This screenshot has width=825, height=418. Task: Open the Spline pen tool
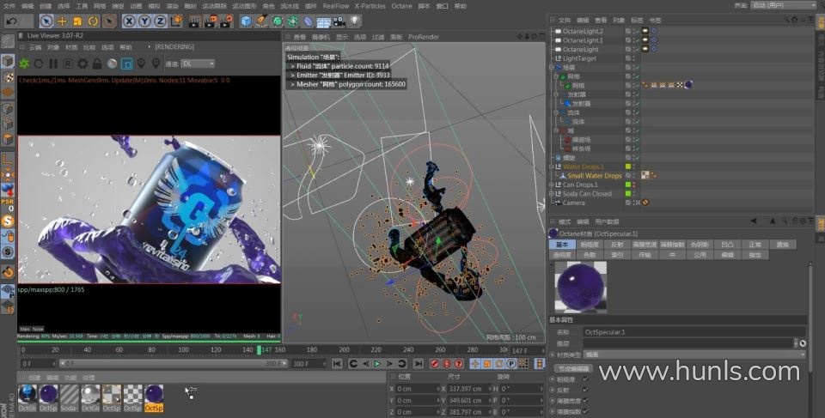(261, 21)
